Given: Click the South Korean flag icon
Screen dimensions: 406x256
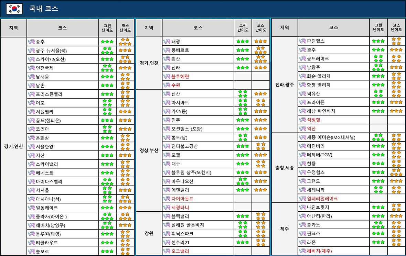Looking at the screenshot, I should (14, 9).
